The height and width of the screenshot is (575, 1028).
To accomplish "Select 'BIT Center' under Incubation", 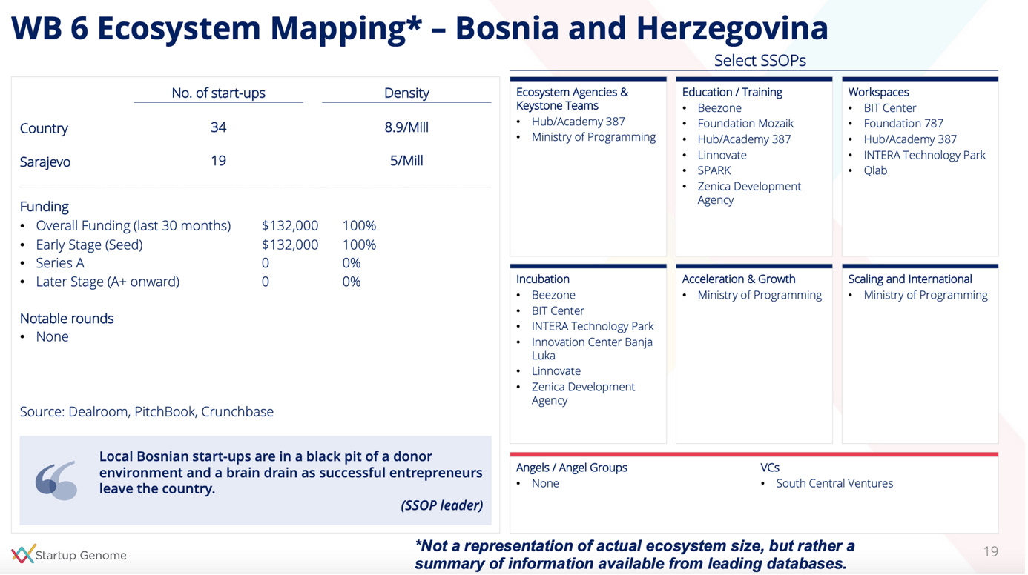I will (x=558, y=311).
